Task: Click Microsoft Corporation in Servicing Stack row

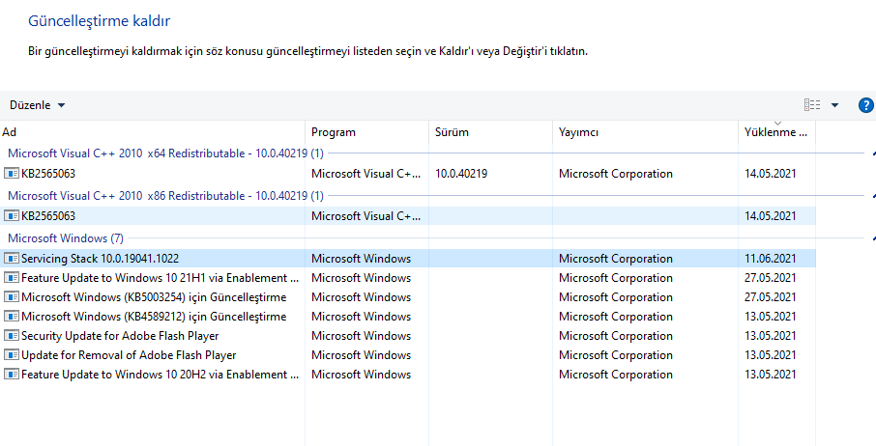Action: tap(616, 258)
